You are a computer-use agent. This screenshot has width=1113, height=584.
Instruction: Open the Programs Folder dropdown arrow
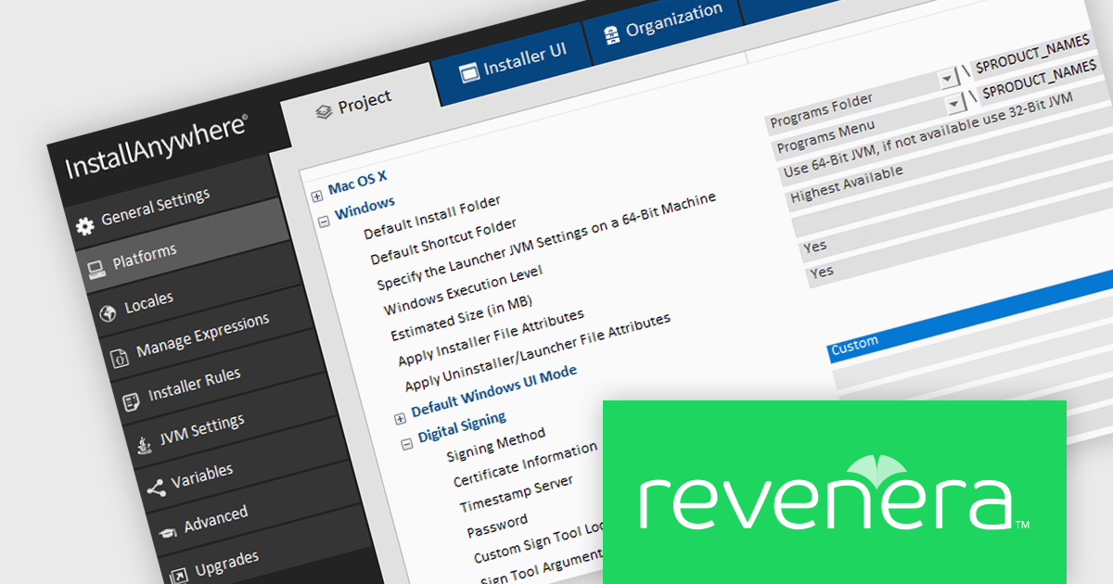(x=948, y=79)
